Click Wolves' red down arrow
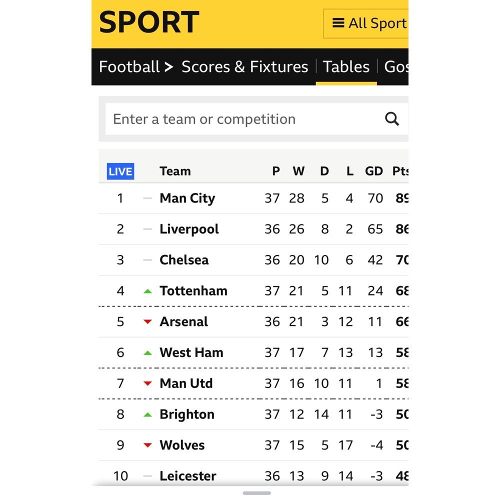 point(147,445)
